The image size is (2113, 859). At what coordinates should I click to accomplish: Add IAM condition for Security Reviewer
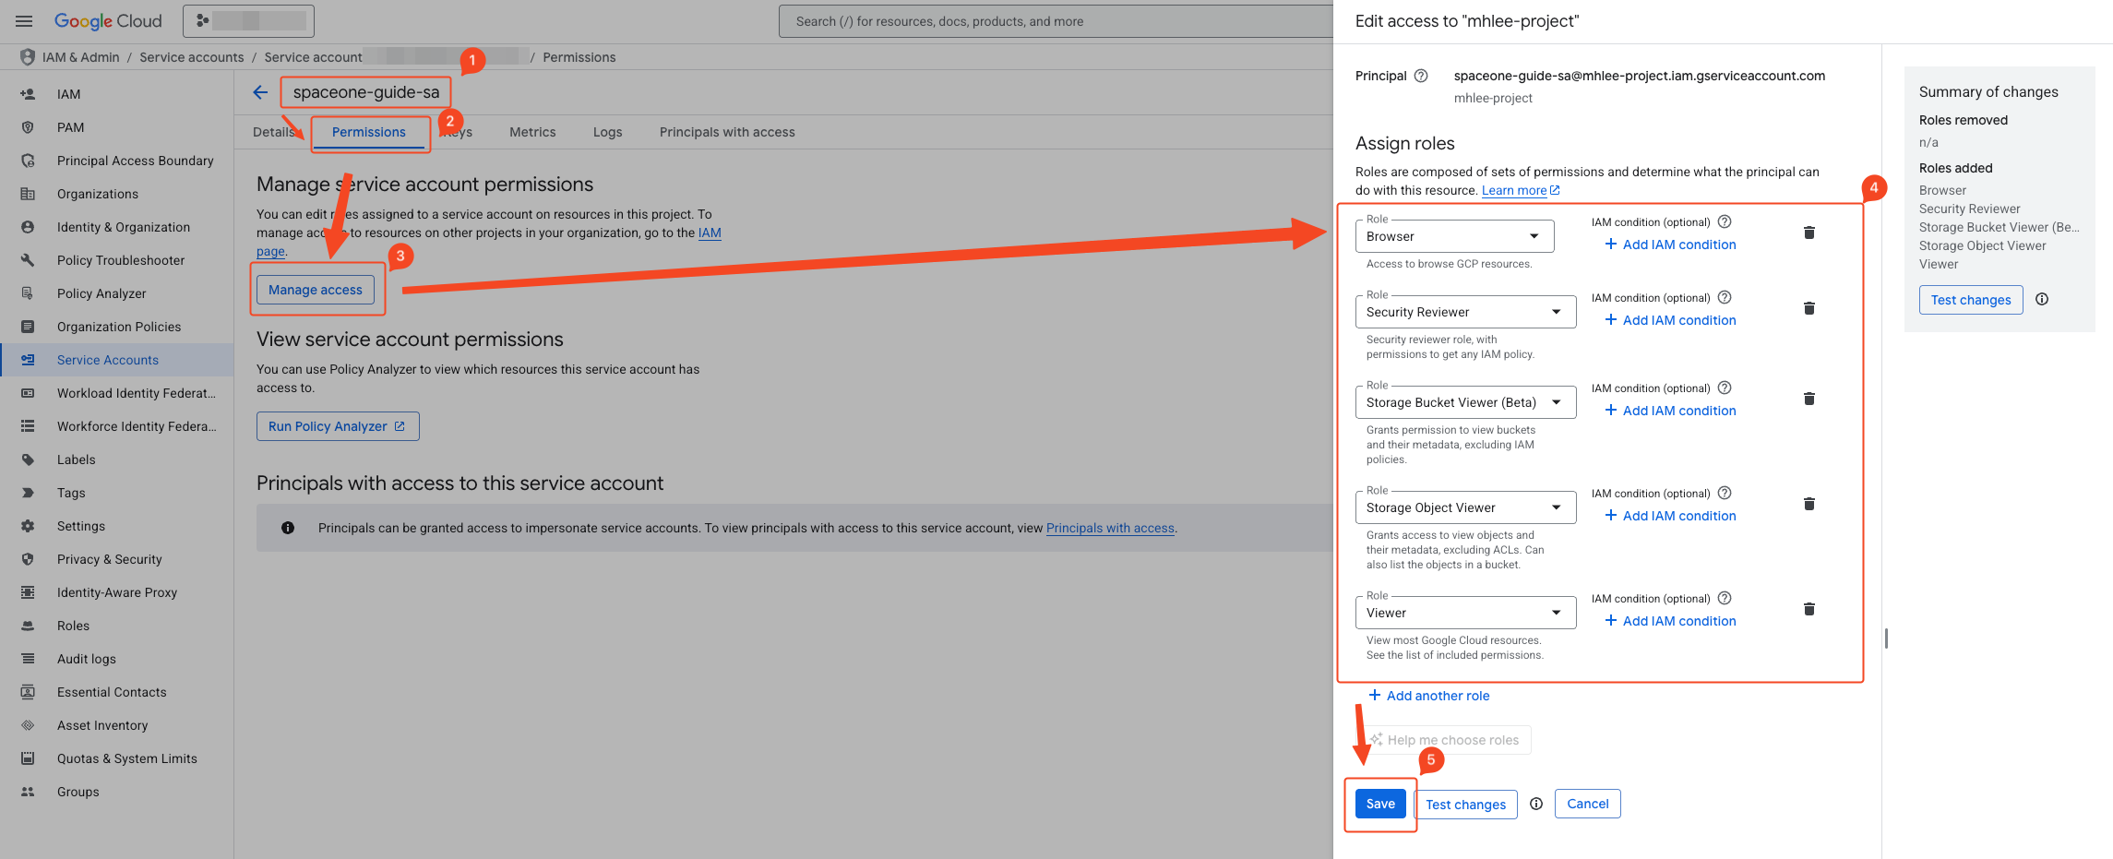pyautogui.click(x=1670, y=320)
